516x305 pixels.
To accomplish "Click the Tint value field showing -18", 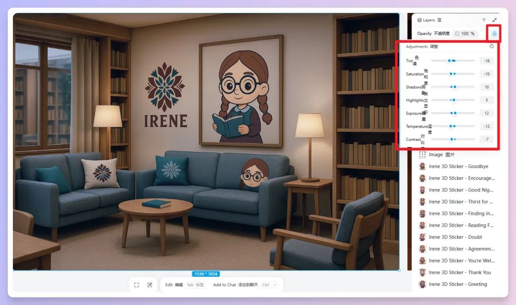I will [487, 61].
